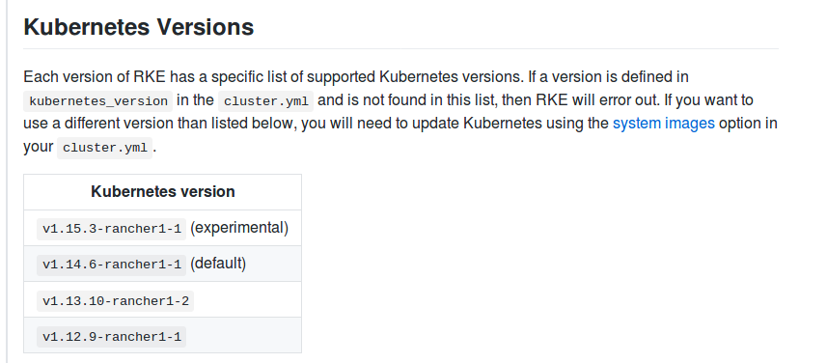Select the v1.15.3-rancher1-1 version code
The width and height of the screenshot is (827, 363).
112,229
